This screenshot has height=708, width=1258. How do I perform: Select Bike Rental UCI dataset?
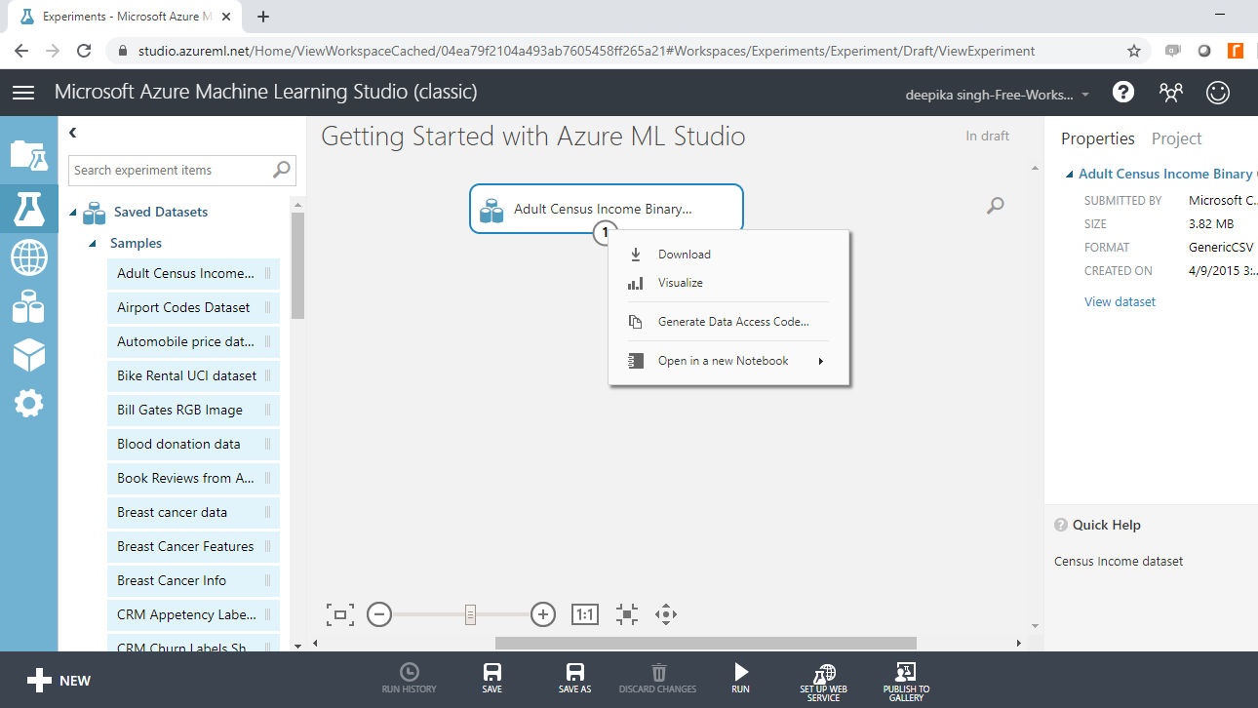pyautogui.click(x=193, y=376)
